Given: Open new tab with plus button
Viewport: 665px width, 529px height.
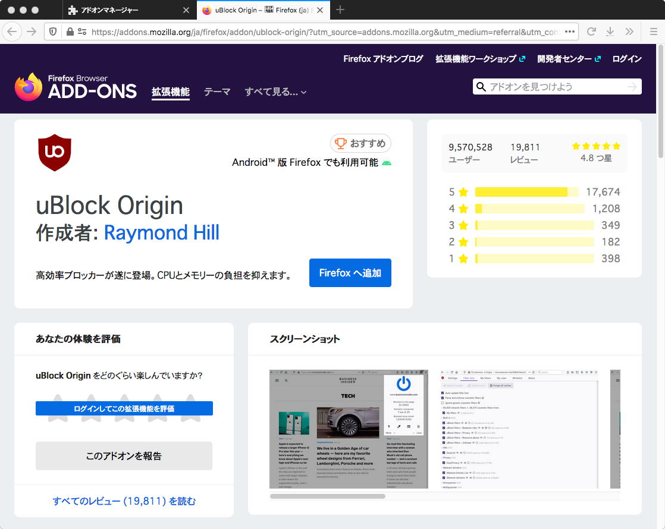Looking at the screenshot, I should 340,10.
